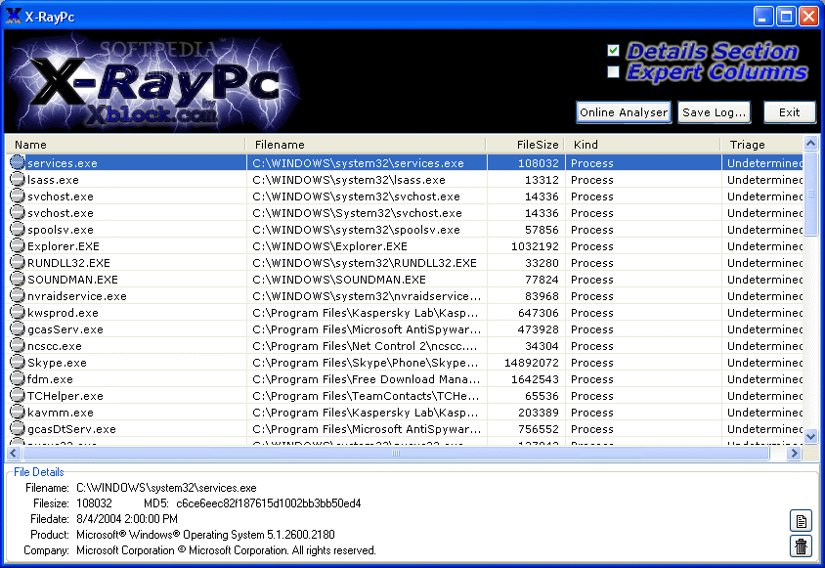
Task: Click the spoolsv.exe process icon
Action: 18,230
